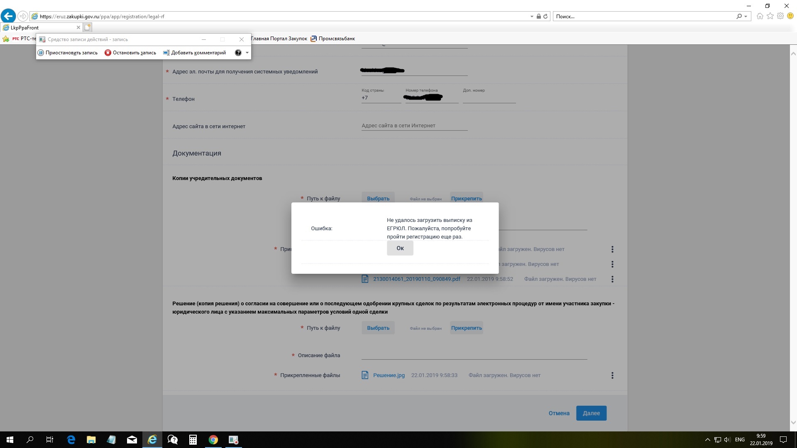Click the Ok button in error dialog
Screen dimensions: 797x448
click(400, 248)
